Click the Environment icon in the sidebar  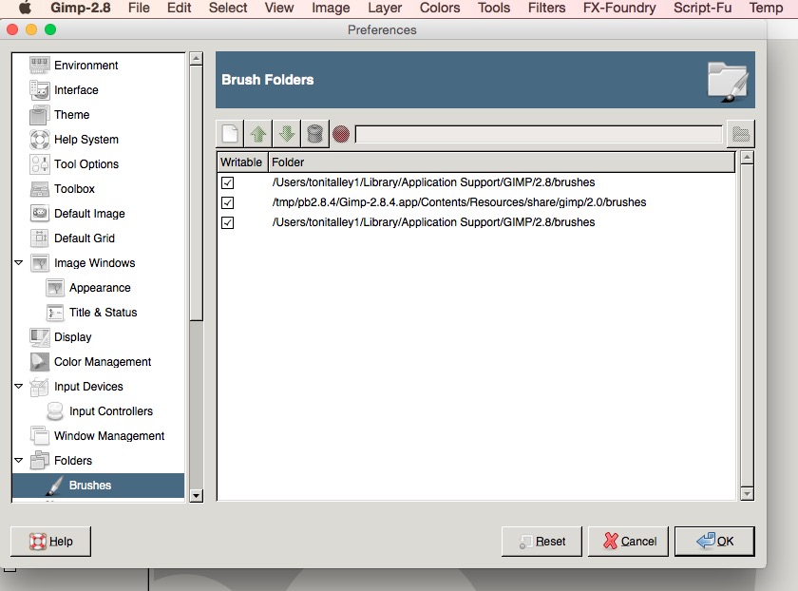(x=40, y=66)
